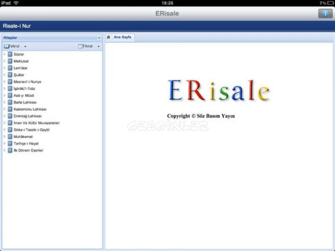The width and height of the screenshot is (335, 251).
Task: Expand the Muhâkemat tree node arrow
Action: point(5,137)
